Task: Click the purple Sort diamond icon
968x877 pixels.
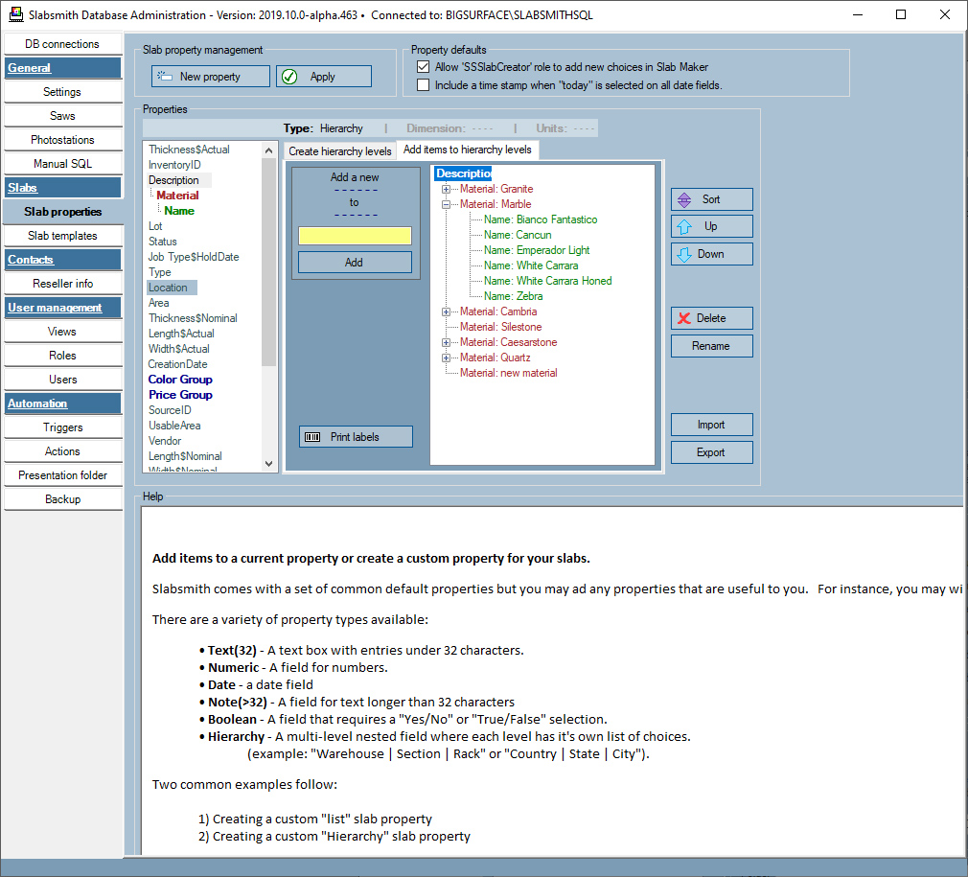Action: pyautogui.click(x=684, y=199)
